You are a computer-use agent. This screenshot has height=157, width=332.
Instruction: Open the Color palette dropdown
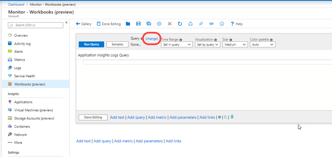pyautogui.click(x=262, y=44)
